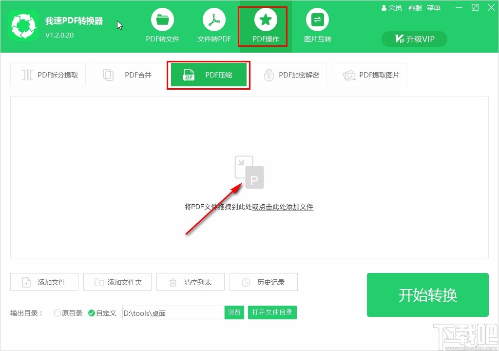
Task: Click the 升级VIP button
Action: pos(414,39)
